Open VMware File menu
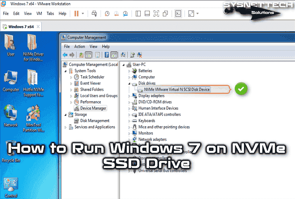 [x=6, y=14]
